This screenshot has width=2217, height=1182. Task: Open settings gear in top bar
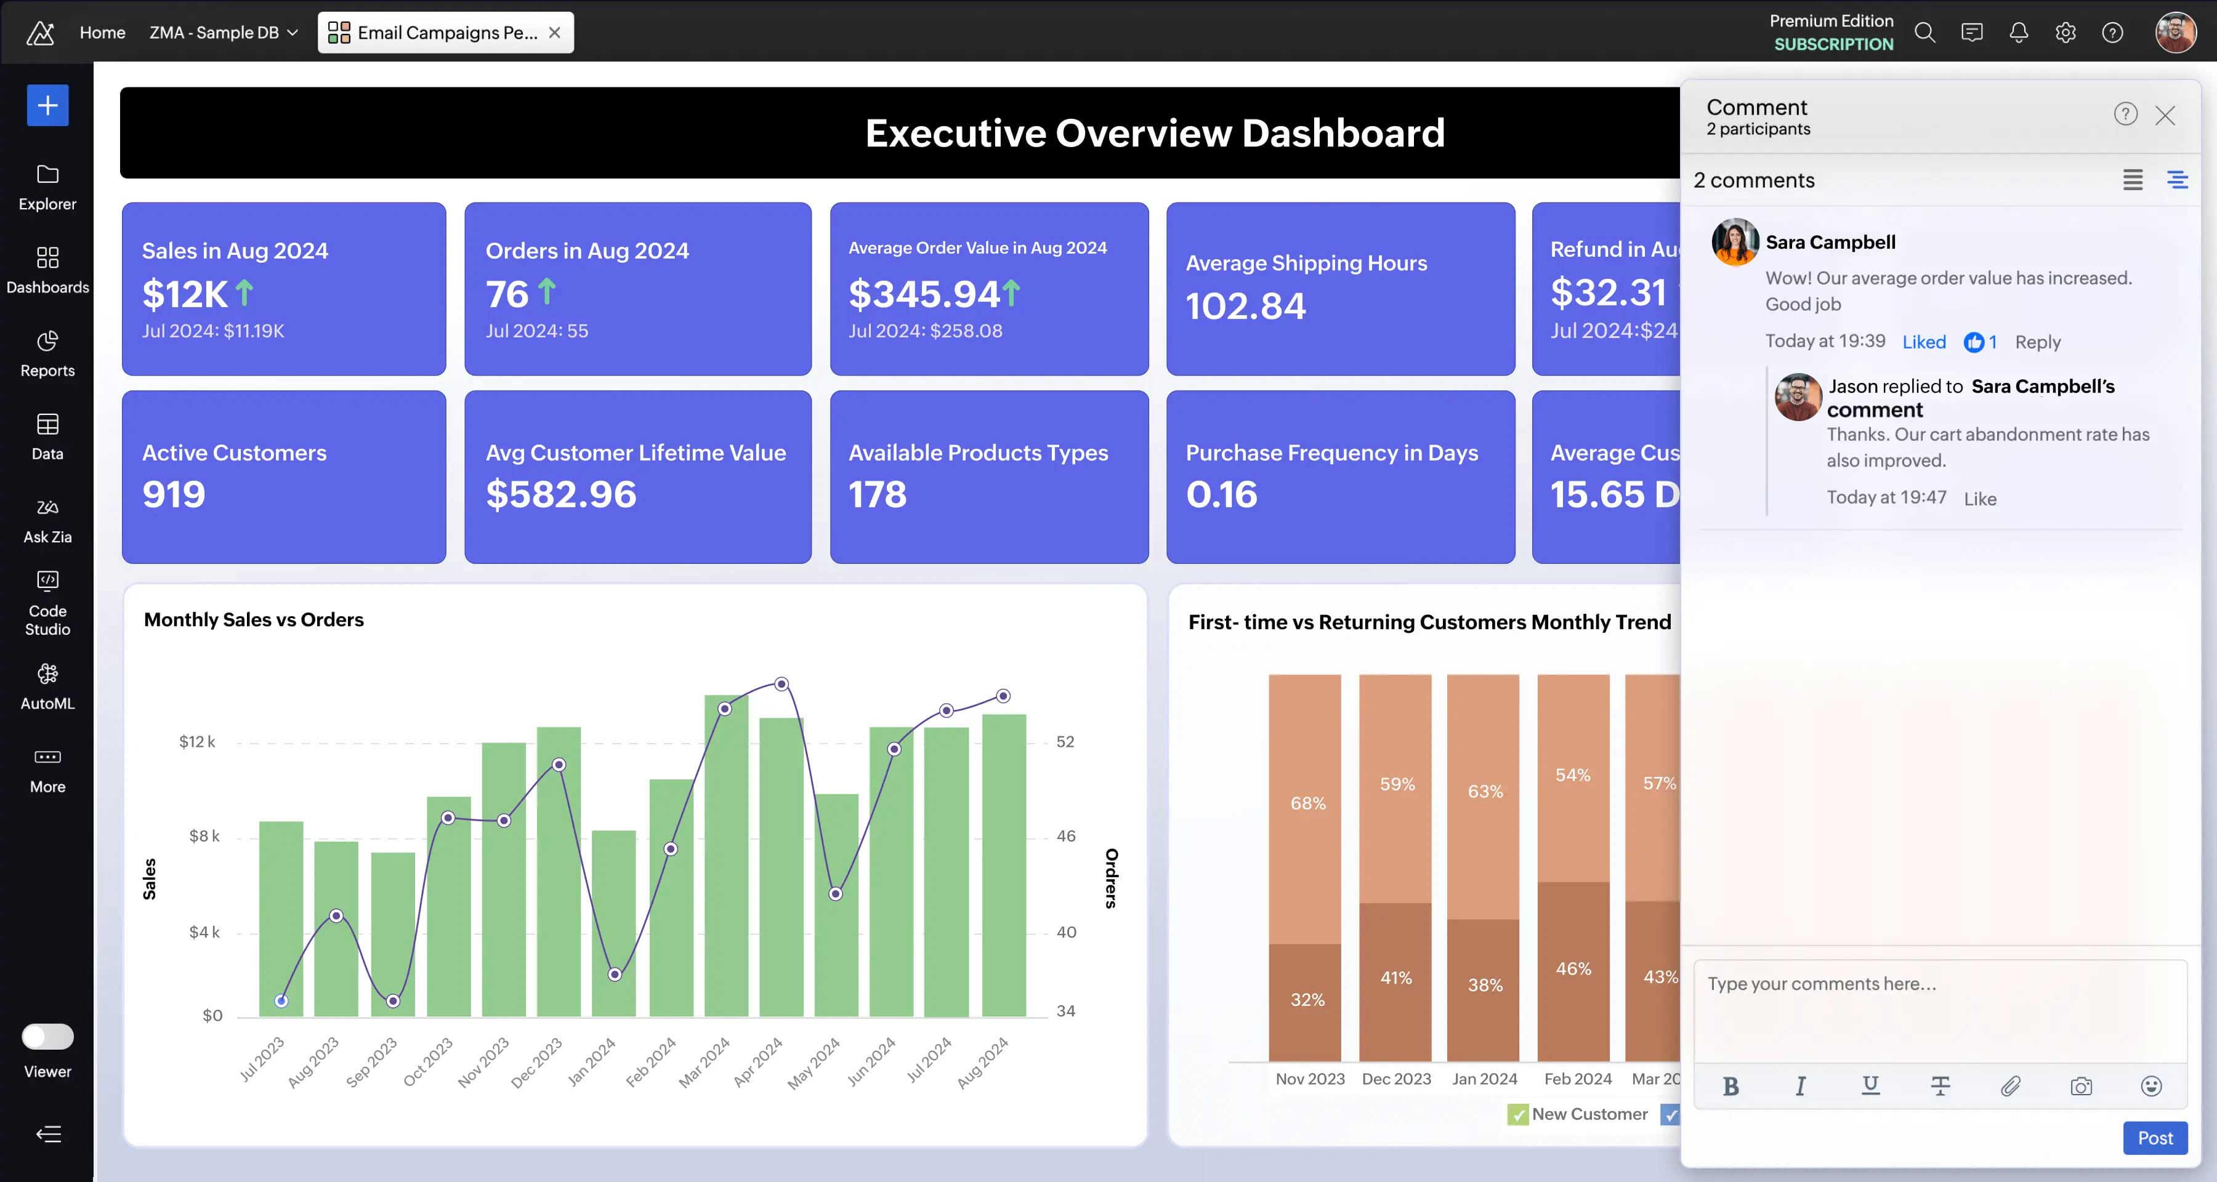pyautogui.click(x=2066, y=33)
